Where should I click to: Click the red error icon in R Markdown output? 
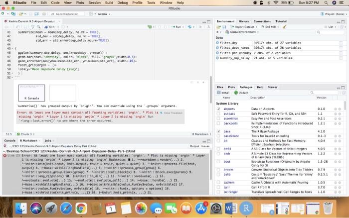(x=5, y=156)
